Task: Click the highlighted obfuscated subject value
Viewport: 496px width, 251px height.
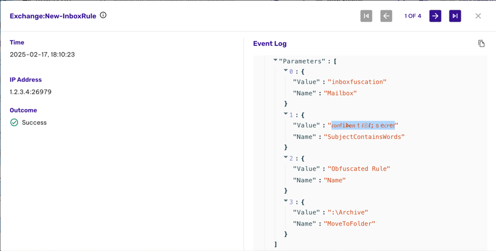Action: click(x=363, y=125)
